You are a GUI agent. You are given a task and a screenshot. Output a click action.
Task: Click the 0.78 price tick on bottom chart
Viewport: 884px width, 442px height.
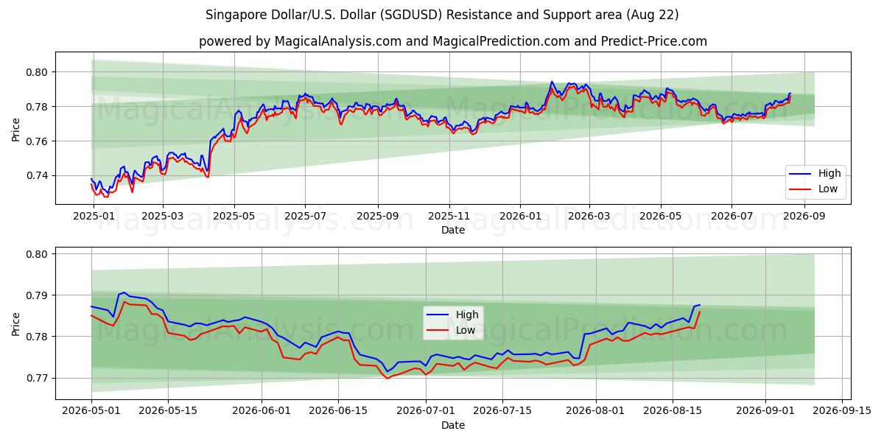point(38,337)
